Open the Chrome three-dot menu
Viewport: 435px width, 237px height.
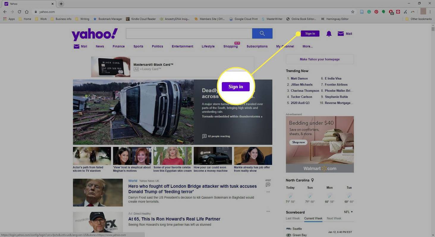coord(430,12)
